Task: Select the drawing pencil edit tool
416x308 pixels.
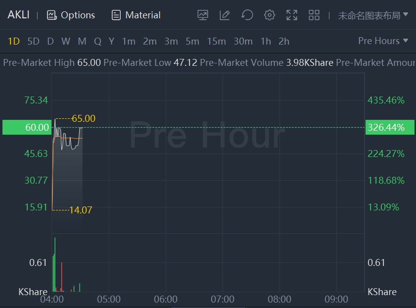Action: pyautogui.click(x=225, y=15)
